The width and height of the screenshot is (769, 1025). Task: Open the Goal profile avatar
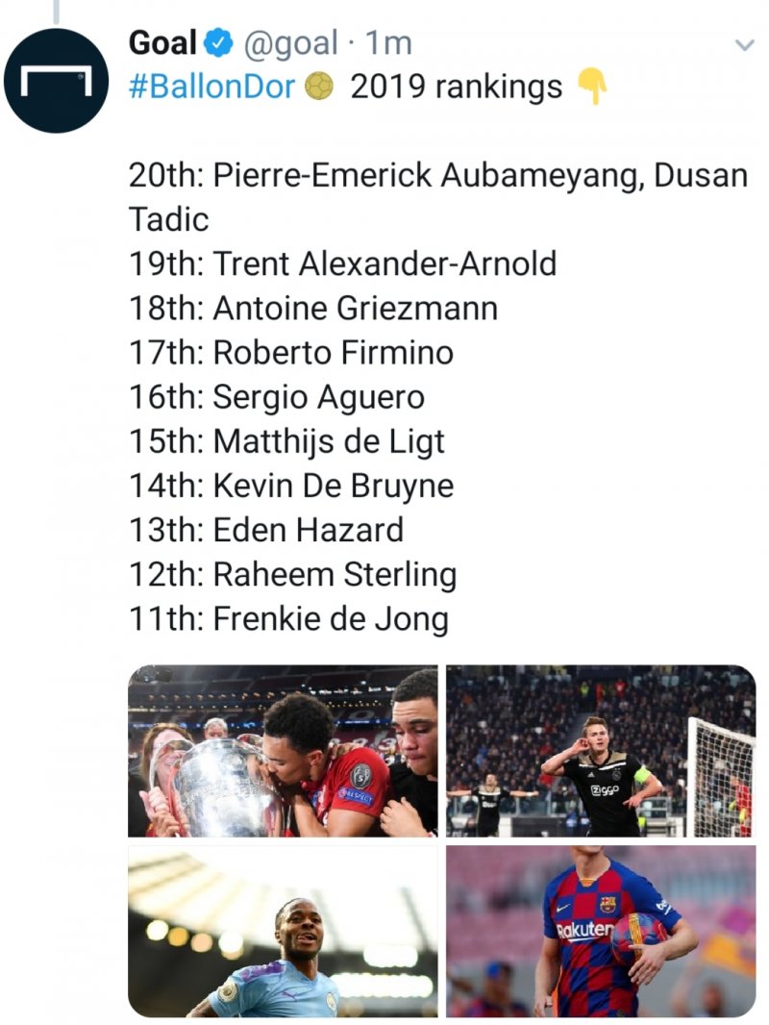[x=56, y=81]
